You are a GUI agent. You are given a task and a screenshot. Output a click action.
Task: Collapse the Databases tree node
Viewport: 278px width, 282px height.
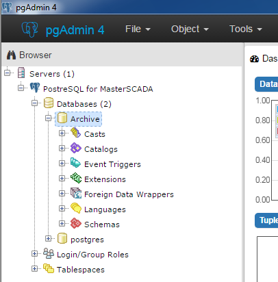tap(35, 103)
